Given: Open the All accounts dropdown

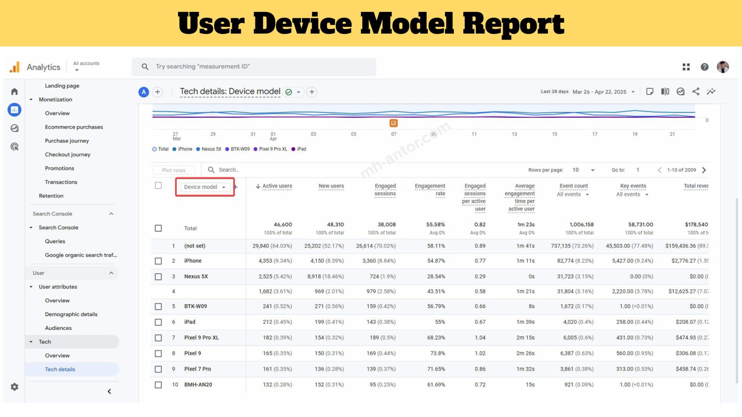Looking at the screenshot, I should click(86, 66).
